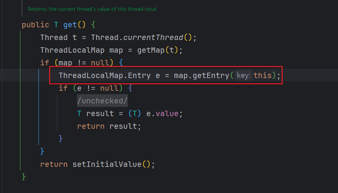Click null in the e != null condition

(109, 88)
